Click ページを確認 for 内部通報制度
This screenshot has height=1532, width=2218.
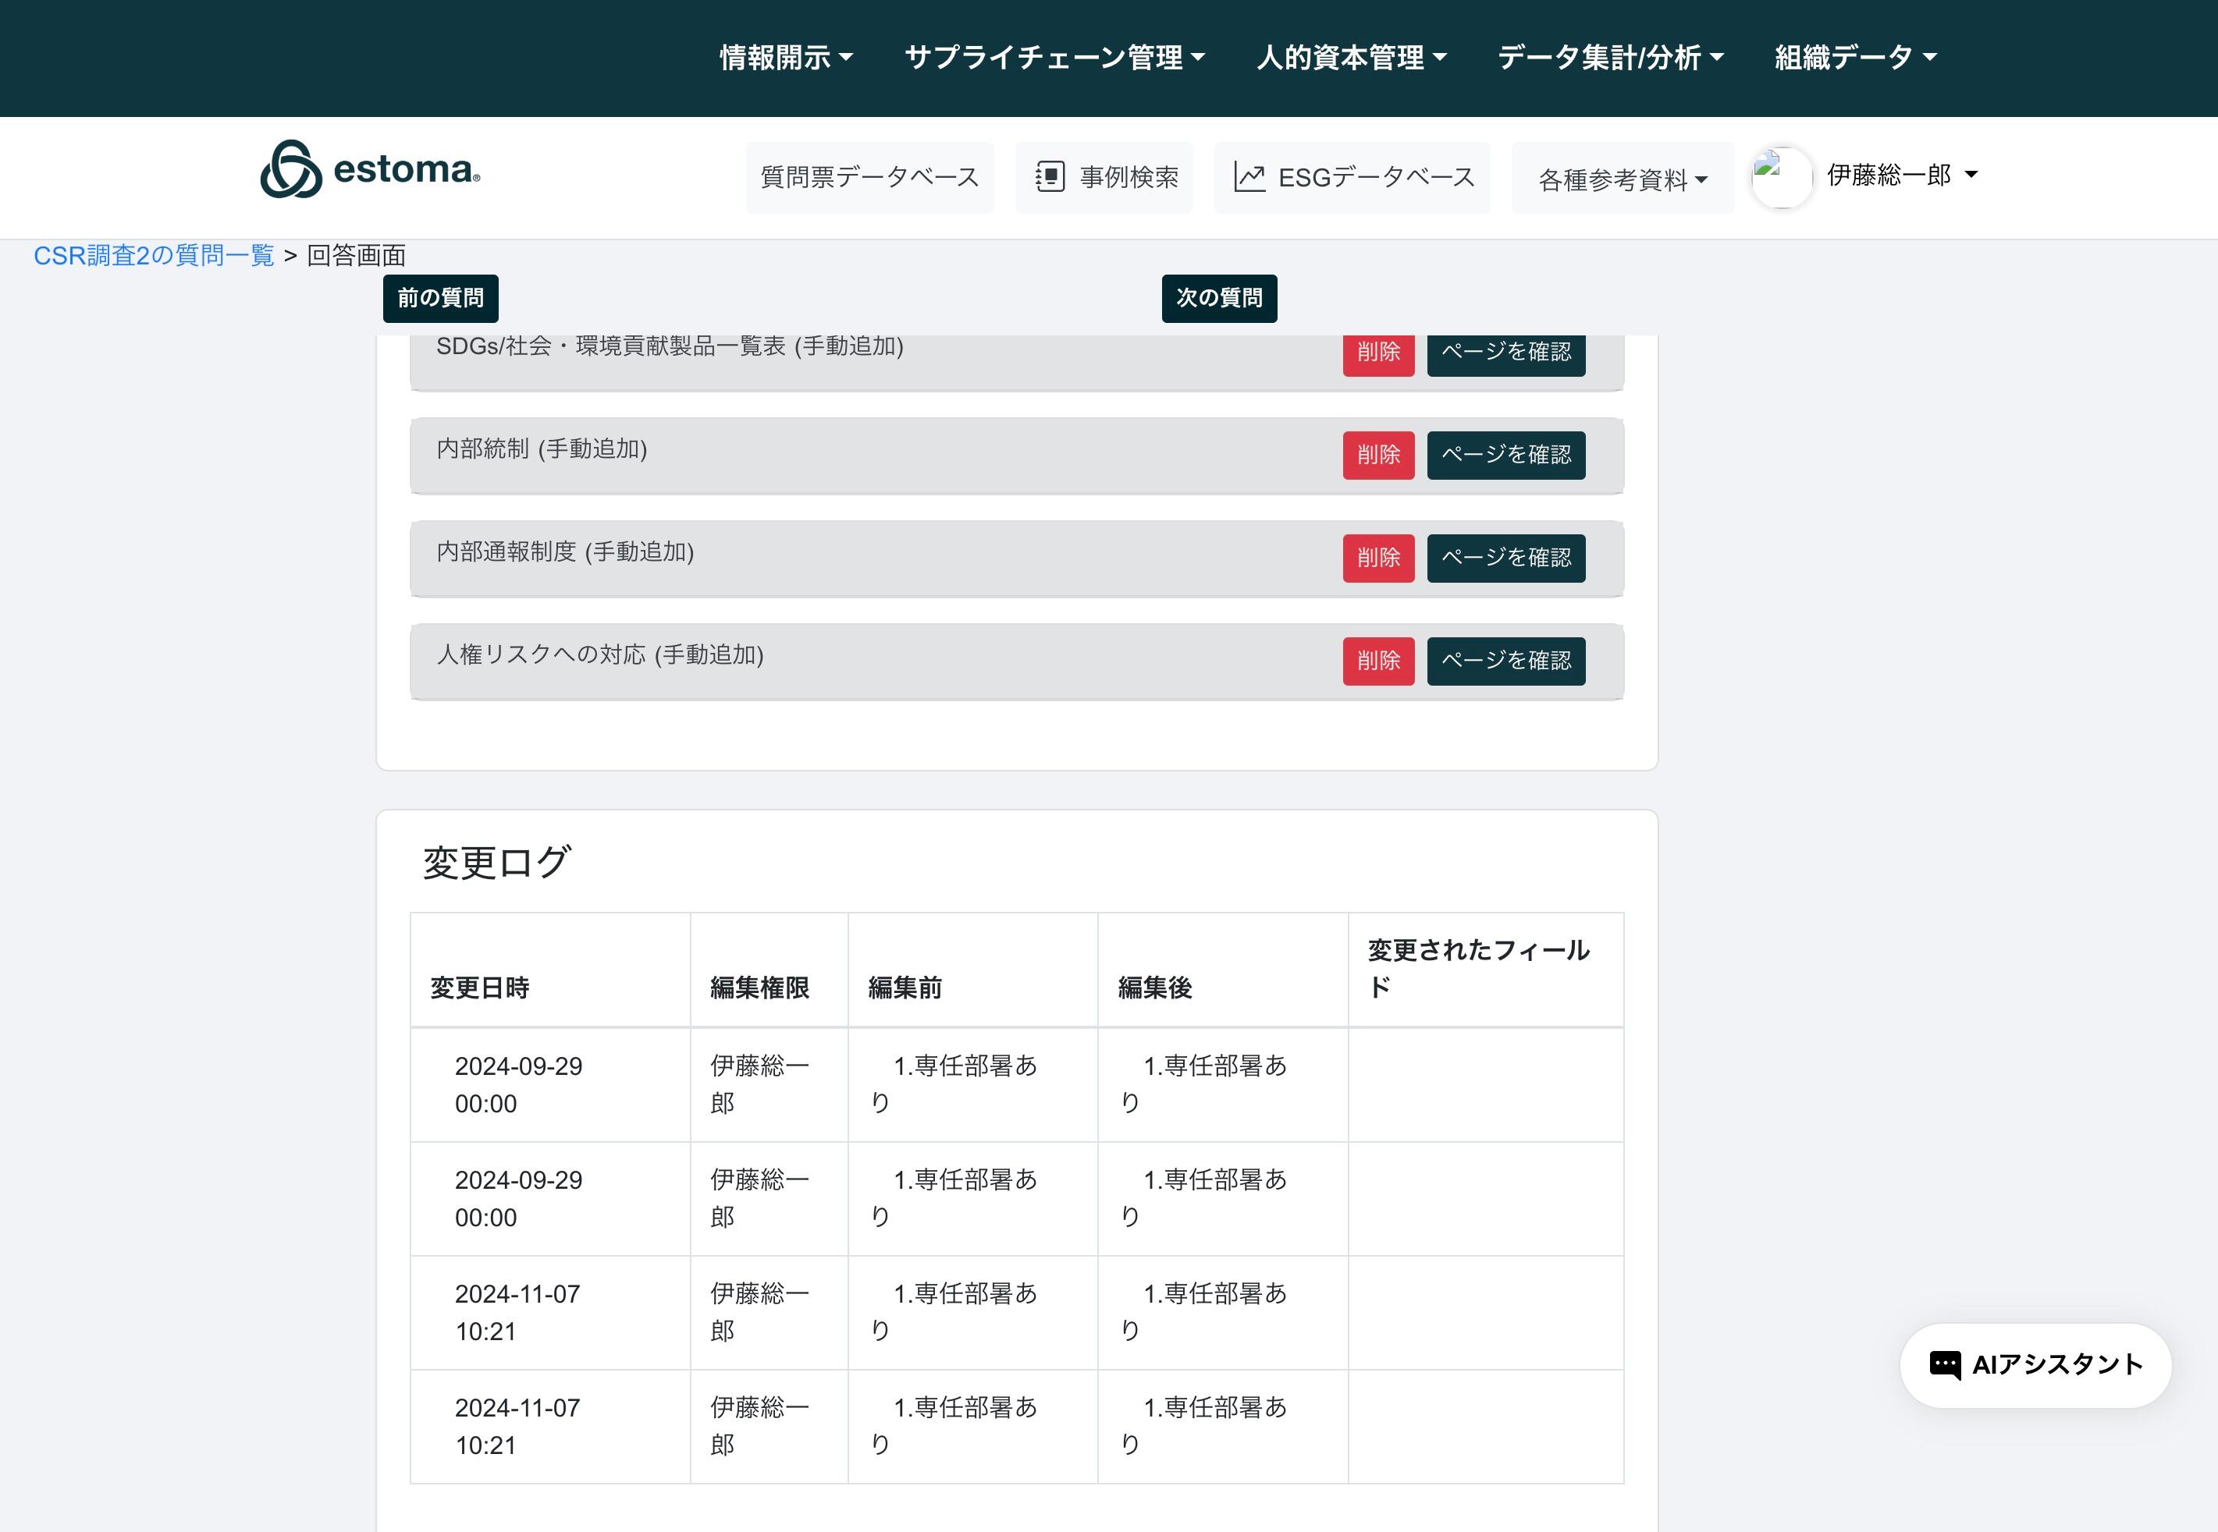pyautogui.click(x=1505, y=558)
